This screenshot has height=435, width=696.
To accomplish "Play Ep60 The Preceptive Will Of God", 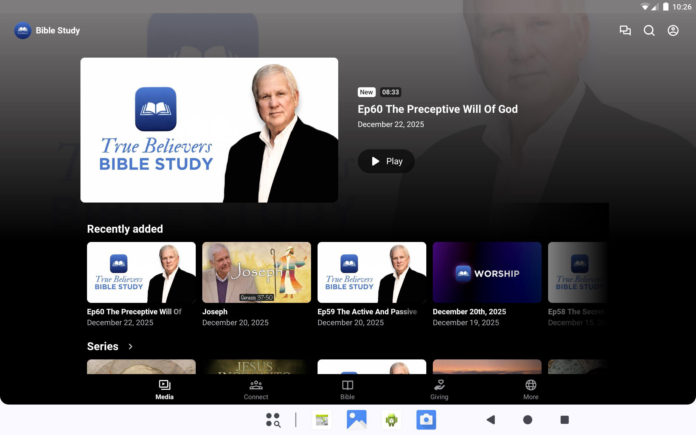I will pyautogui.click(x=386, y=161).
